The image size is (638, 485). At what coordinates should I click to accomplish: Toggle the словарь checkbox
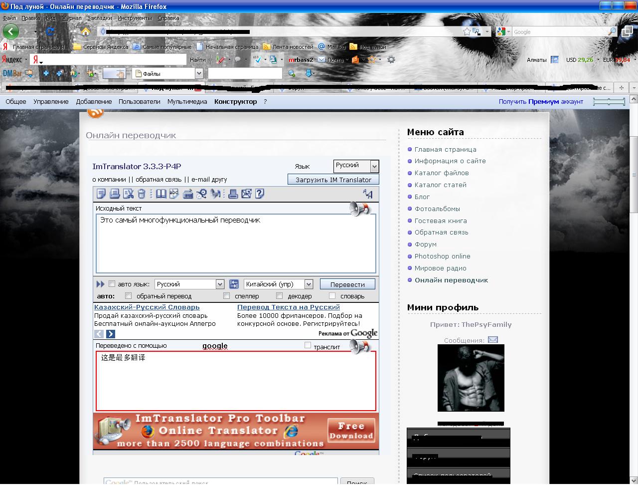[332, 296]
